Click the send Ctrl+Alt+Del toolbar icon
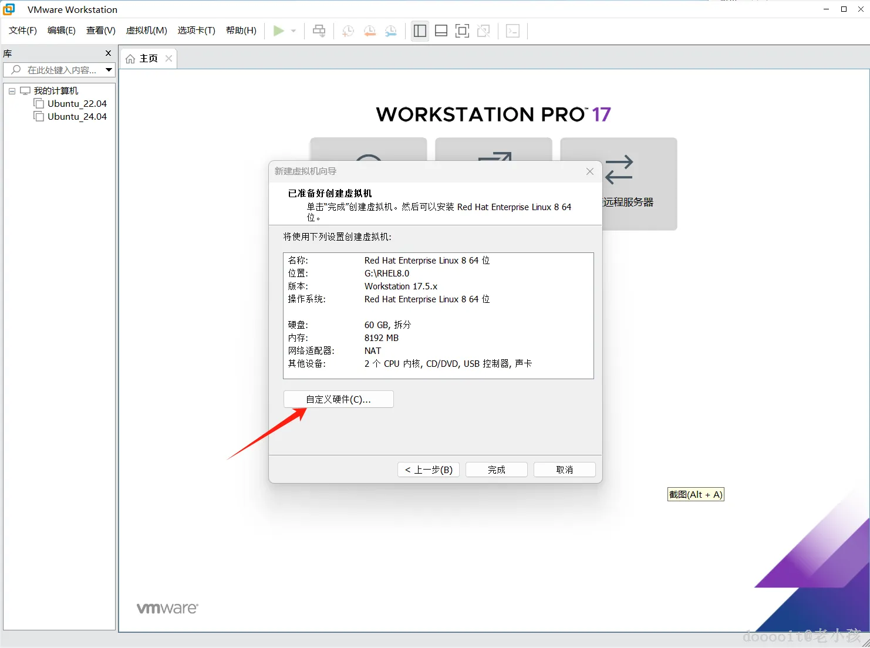Screen dimensions: 870x648 click(x=319, y=31)
